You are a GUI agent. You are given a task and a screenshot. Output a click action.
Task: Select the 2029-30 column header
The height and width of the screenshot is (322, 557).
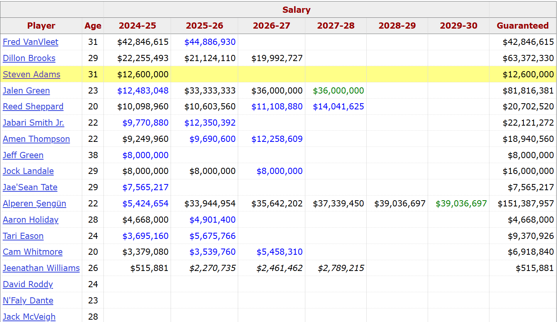coord(458,26)
